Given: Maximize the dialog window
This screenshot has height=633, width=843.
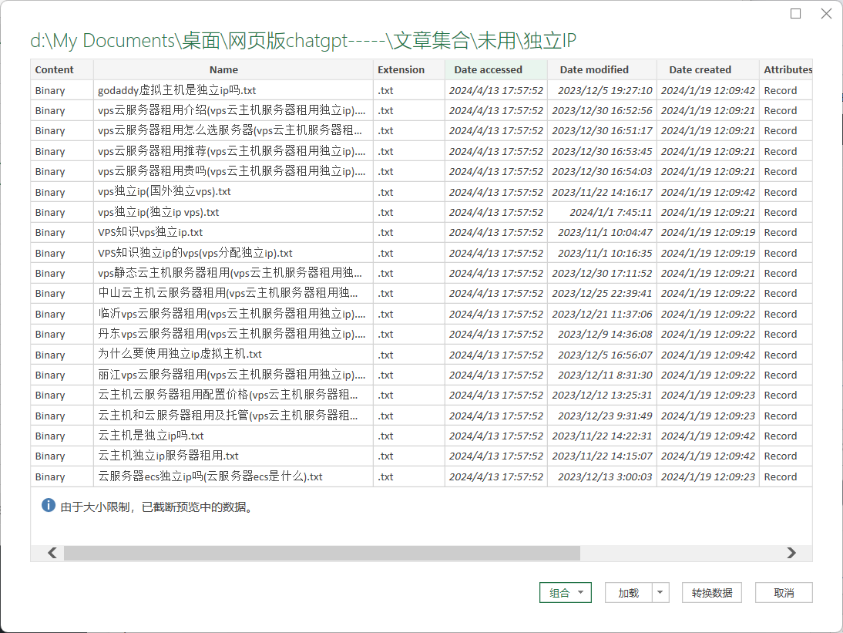Looking at the screenshot, I should 796,14.
